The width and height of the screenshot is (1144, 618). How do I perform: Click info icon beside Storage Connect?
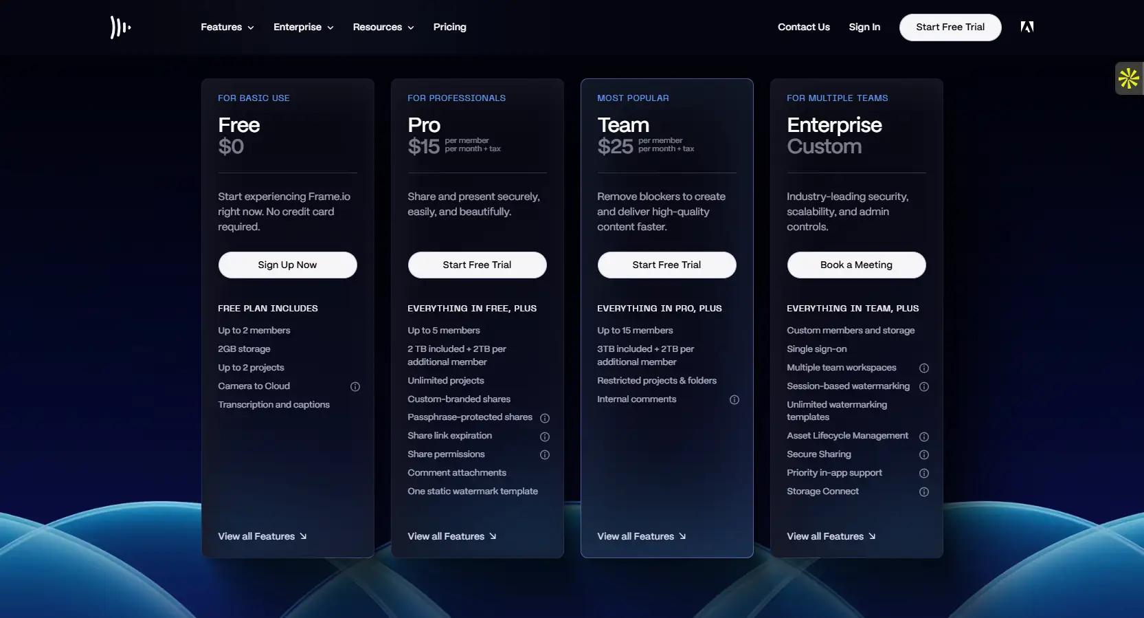click(924, 492)
